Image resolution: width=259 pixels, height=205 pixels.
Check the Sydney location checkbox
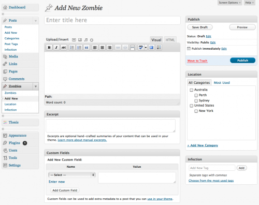coord(196,100)
